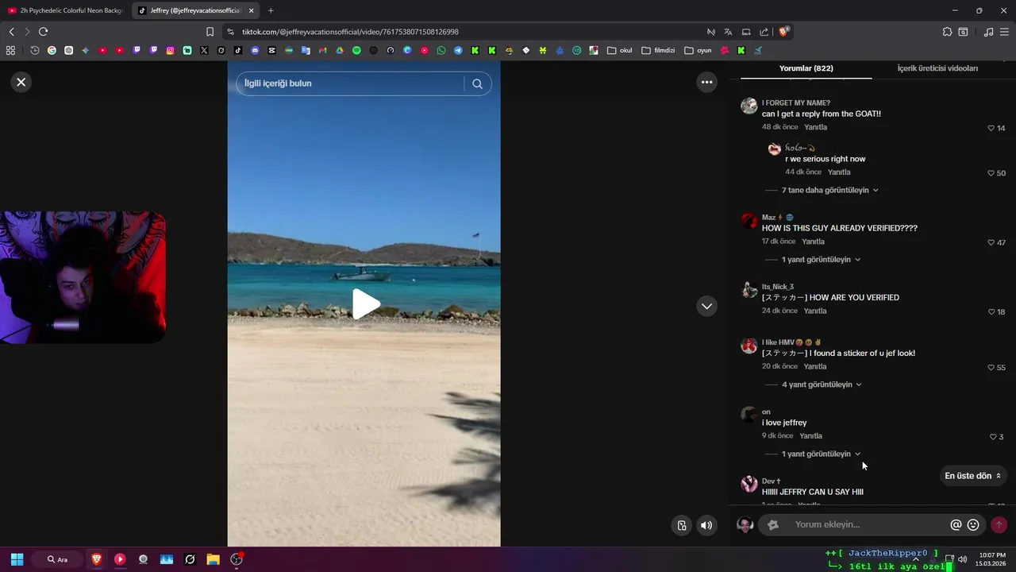Expand 1 yanıt görüntüleyin under Maz comment
The image size is (1016, 572).
coord(821,260)
